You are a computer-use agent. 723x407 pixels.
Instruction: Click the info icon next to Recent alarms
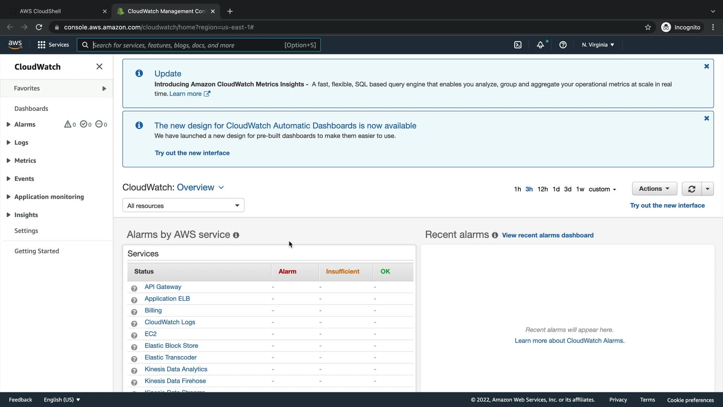pyautogui.click(x=495, y=235)
